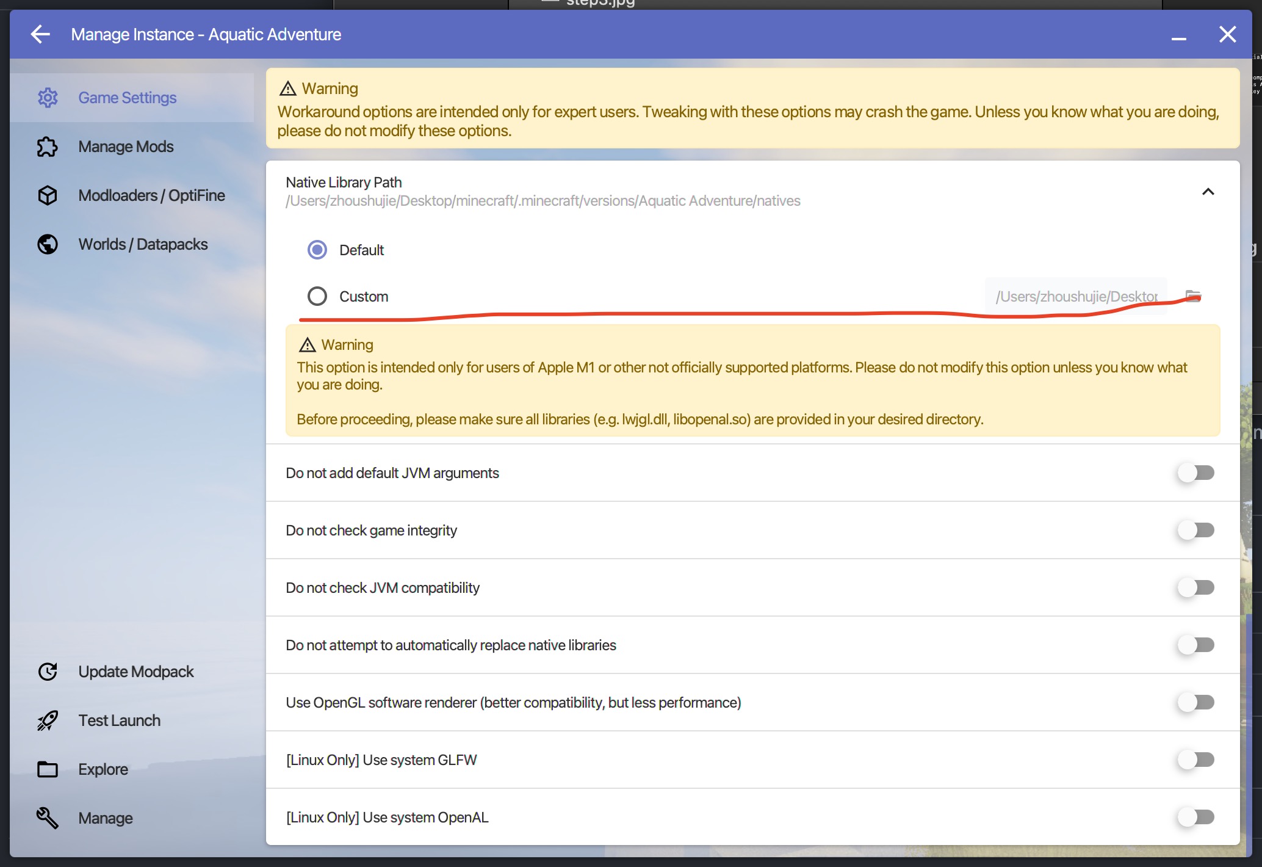Viewport: 1262px width, 867px height.
Task: Click the Game Settings gear icon
Action: pos(48,98)
